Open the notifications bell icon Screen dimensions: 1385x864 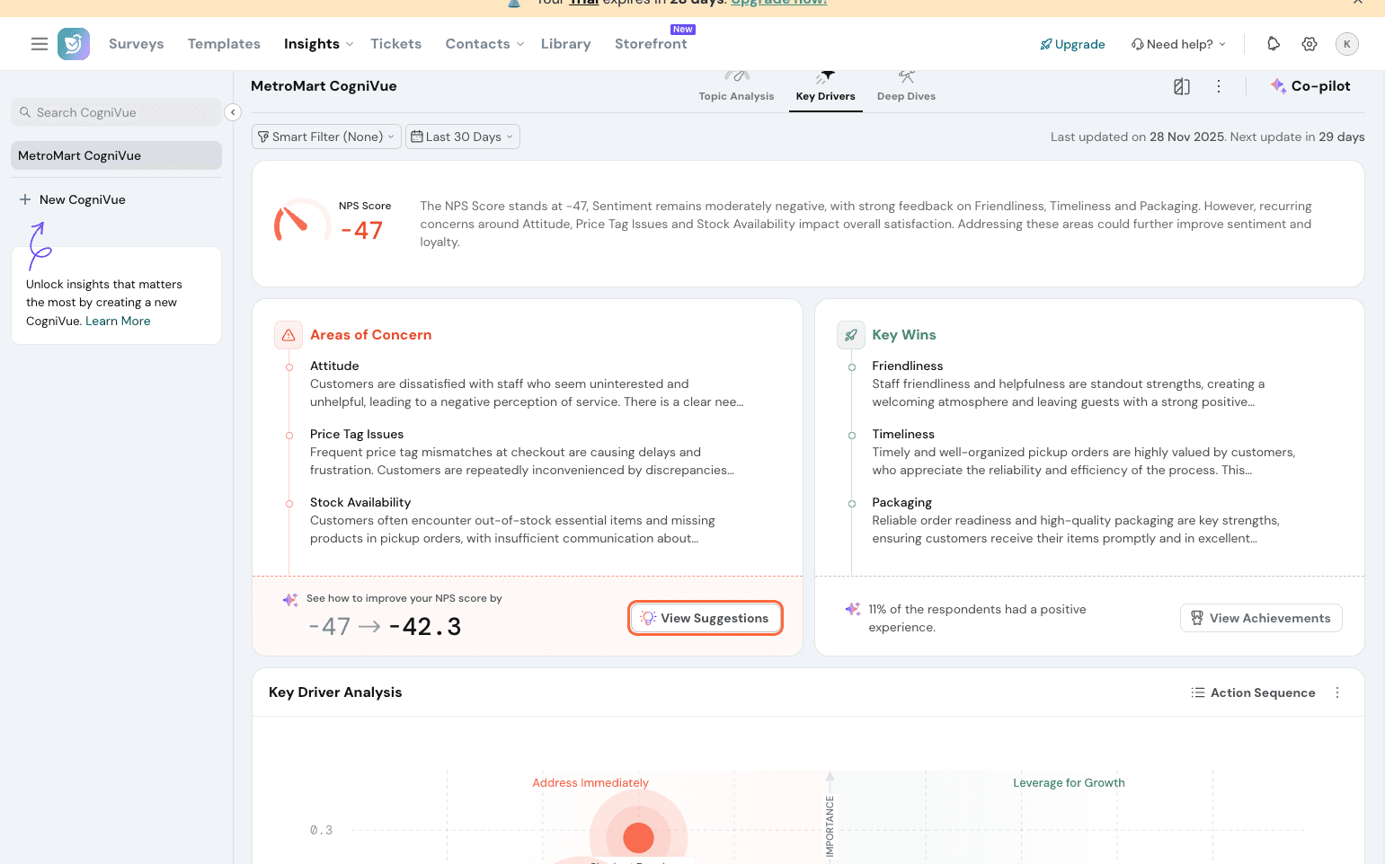click(1273, 44)
